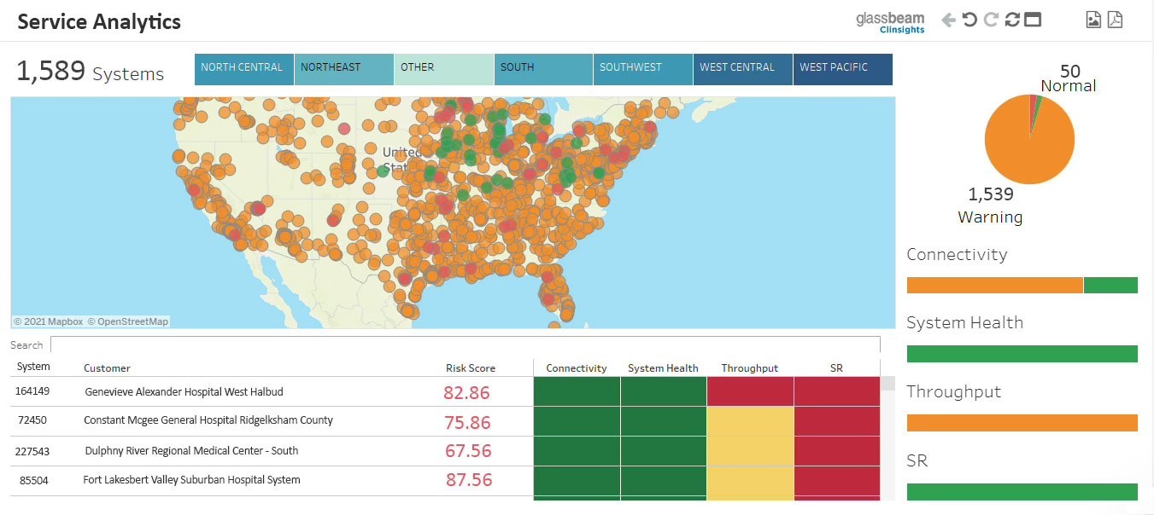
Task: Select the WEST PACIFIC region tab
Action: pyautogui.click(x=843, y=70)
